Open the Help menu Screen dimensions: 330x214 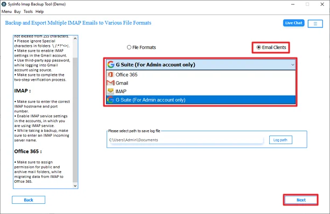click(x=39, y=12)
